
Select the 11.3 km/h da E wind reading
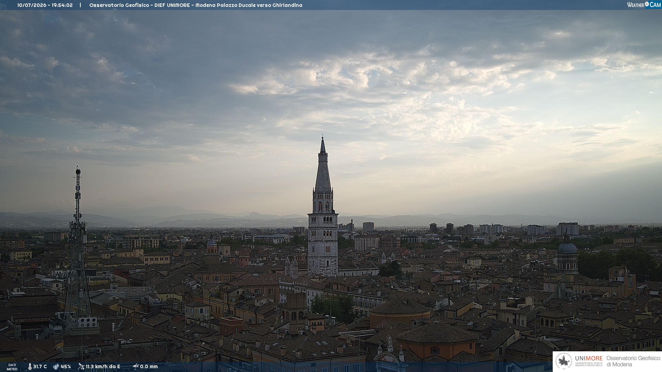(x=103, y=367)
